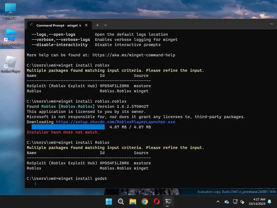This screenshot has height=208, width=277.
Task: Open OneDrive cloud tray icon
Action: [x=227, y=201]
